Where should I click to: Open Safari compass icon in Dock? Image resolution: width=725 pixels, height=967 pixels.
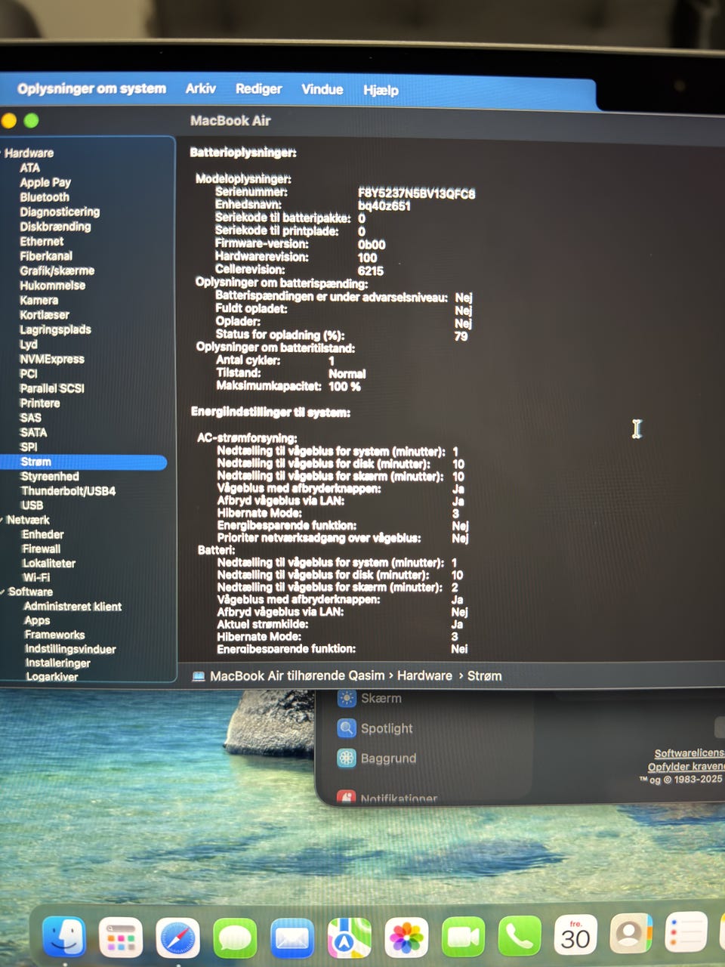[178, 938]
